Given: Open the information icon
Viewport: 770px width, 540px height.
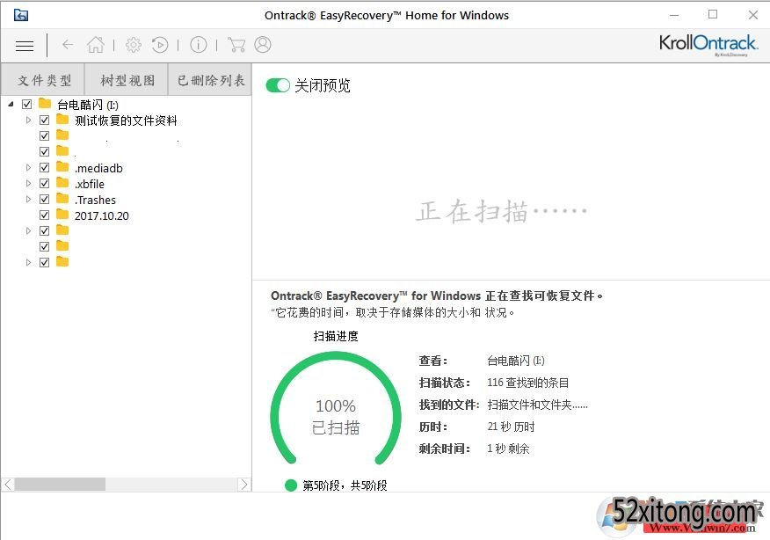Looking at the screenshot, I should pyautogui.click(x=199, y=45).
